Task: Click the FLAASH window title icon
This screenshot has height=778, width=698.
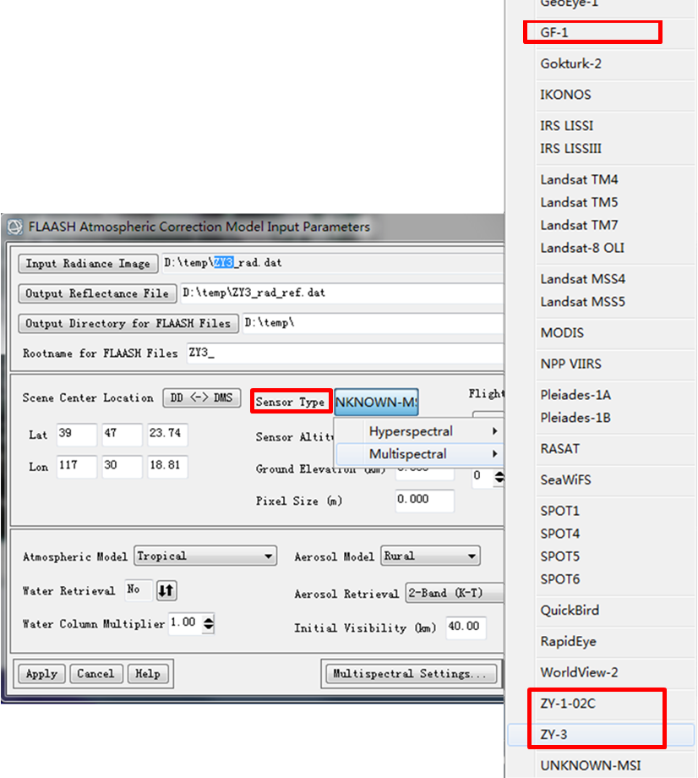Action: coord(15,227)
